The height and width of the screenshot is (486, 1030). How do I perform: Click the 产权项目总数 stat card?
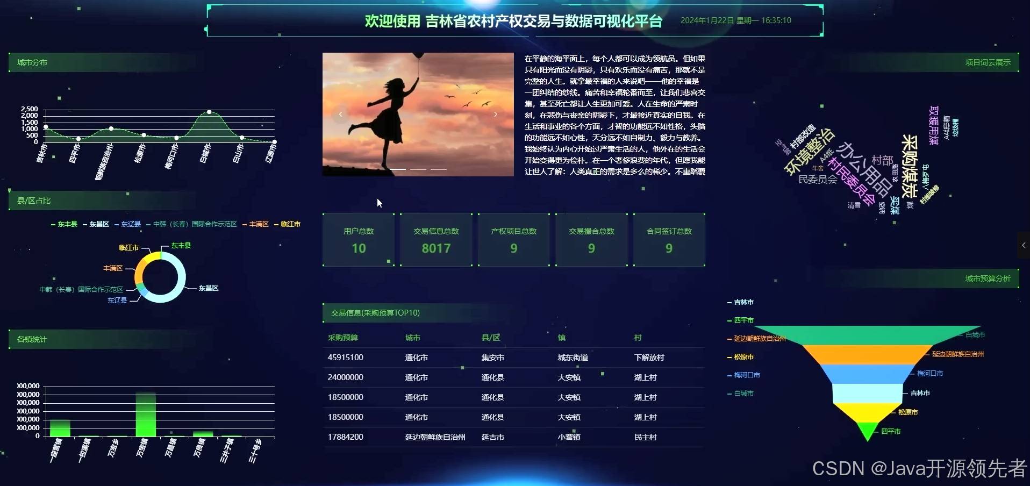[x=514, y=240]
